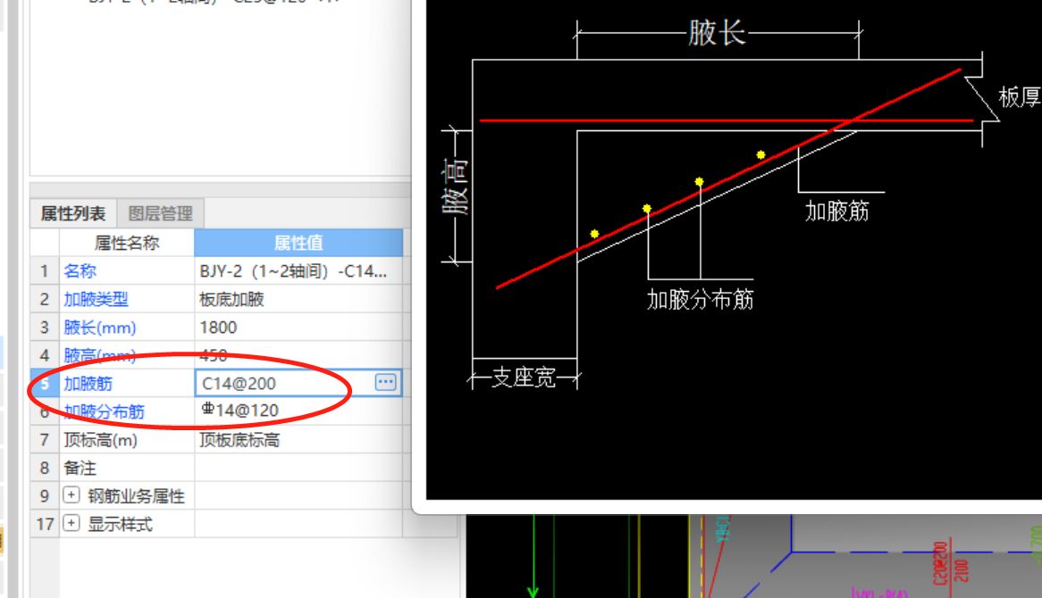Click the 顶板底标高 value cell

click(298, 440)
